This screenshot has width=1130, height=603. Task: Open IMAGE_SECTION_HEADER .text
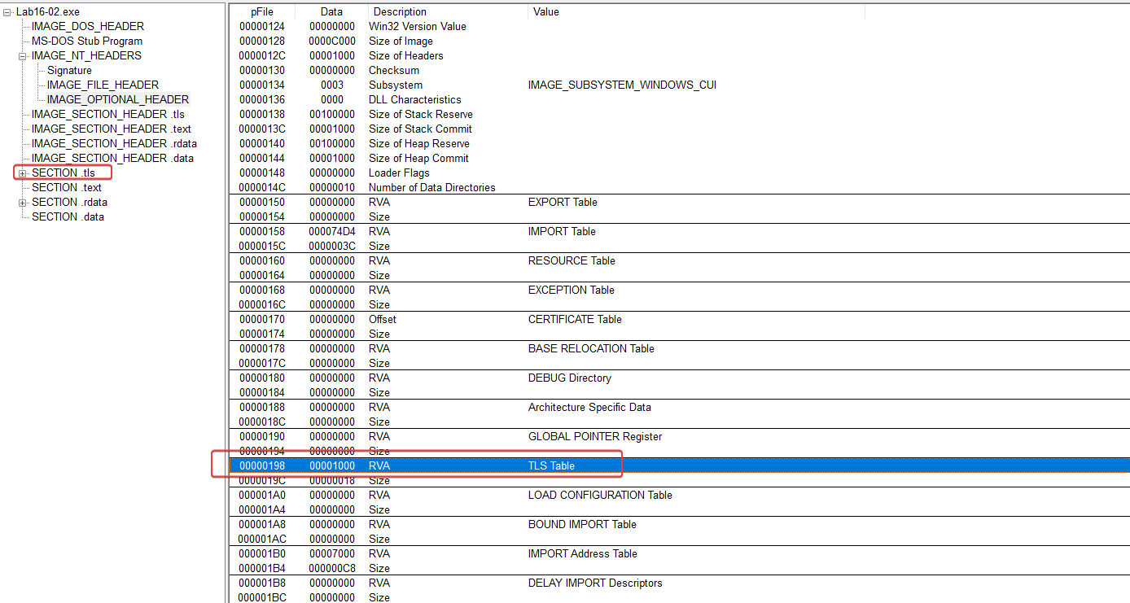click(112, 129)
